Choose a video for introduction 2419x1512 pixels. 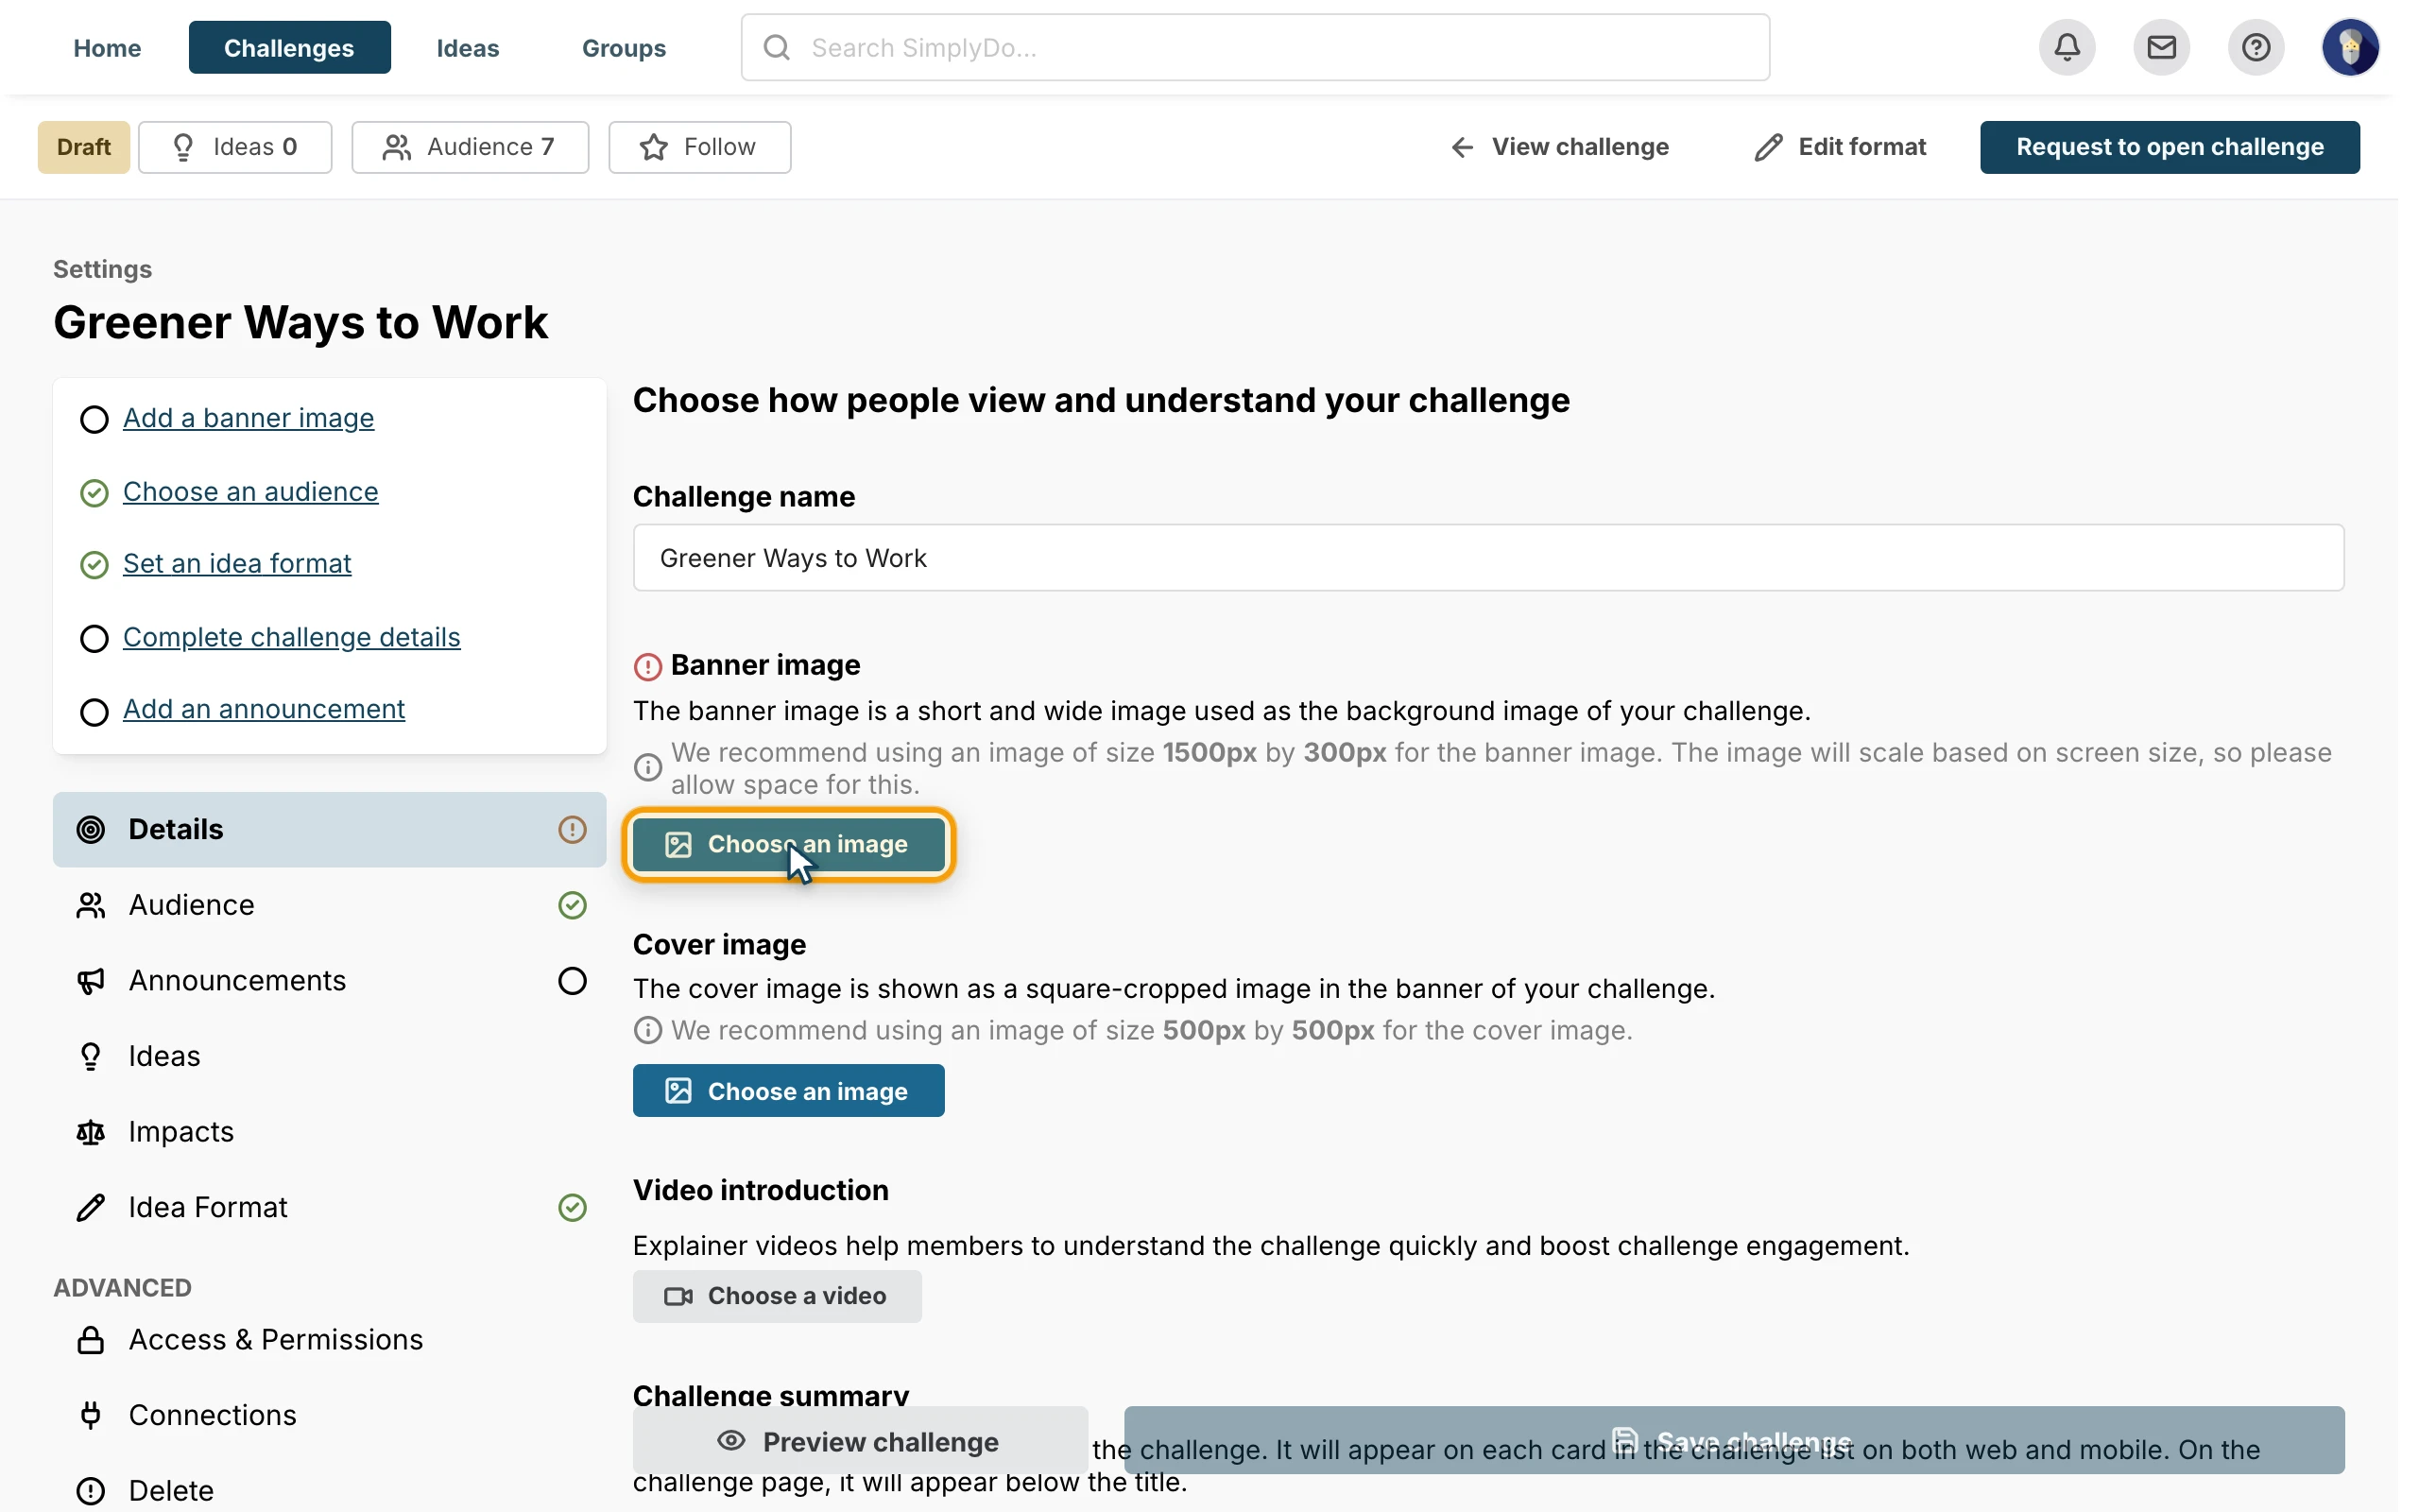[777, 1296]
